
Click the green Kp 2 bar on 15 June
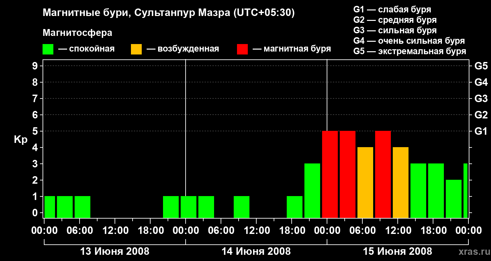tap(454, 199)
